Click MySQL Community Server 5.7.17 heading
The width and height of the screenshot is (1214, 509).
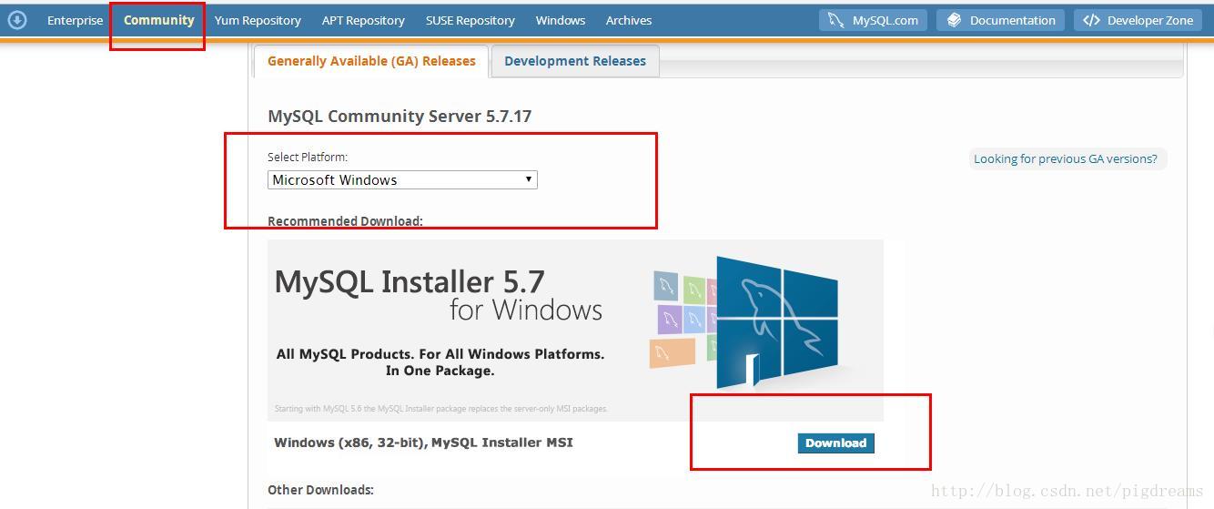click(x=400, y=116)
